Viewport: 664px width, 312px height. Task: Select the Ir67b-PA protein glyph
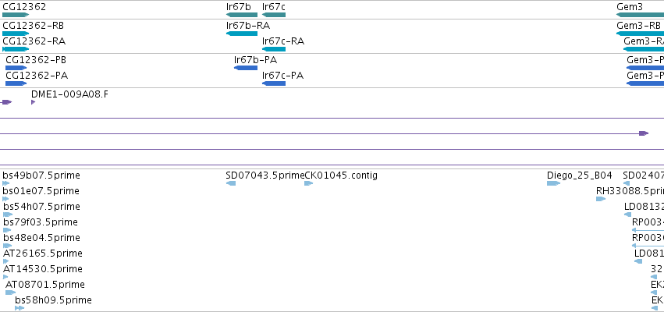tap(246, 68)
